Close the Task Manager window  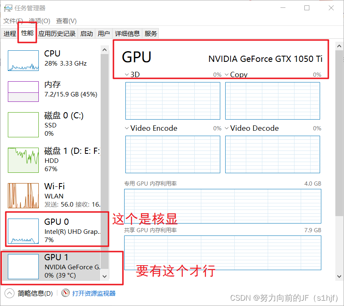331,8
